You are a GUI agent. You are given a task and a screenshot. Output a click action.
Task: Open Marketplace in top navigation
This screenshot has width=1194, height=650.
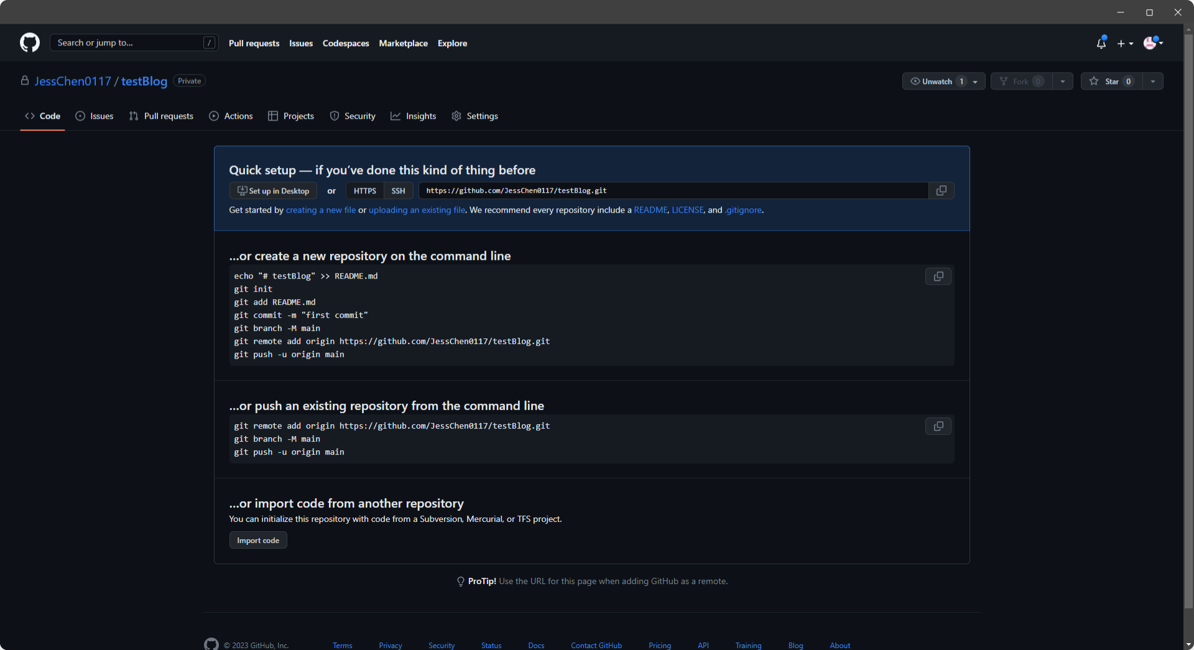tap(404, 44)
